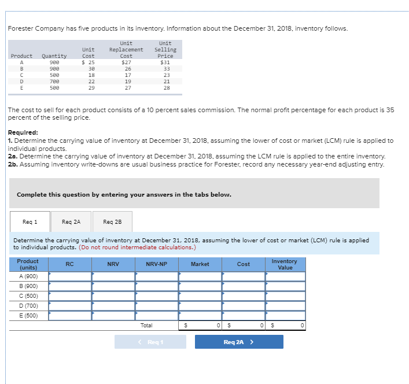Click the D (700) row label
This screenshot has width=409, height=384.
tap(29, 306)
